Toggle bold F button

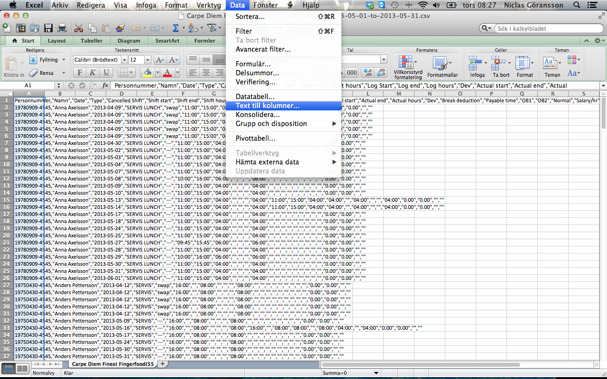pyautogui.click(x=80, y=72)
